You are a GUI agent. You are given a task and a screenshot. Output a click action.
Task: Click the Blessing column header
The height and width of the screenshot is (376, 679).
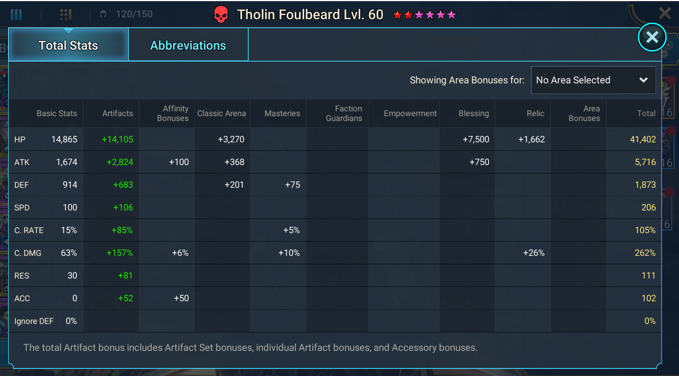473,113
